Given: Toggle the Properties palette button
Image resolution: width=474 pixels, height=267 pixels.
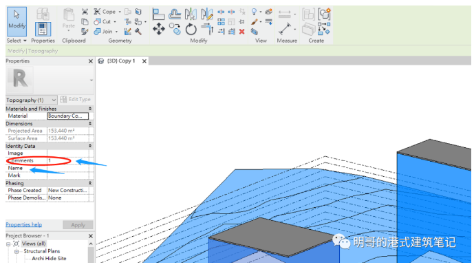Looking at the screenshot, I should coord(43,29).
